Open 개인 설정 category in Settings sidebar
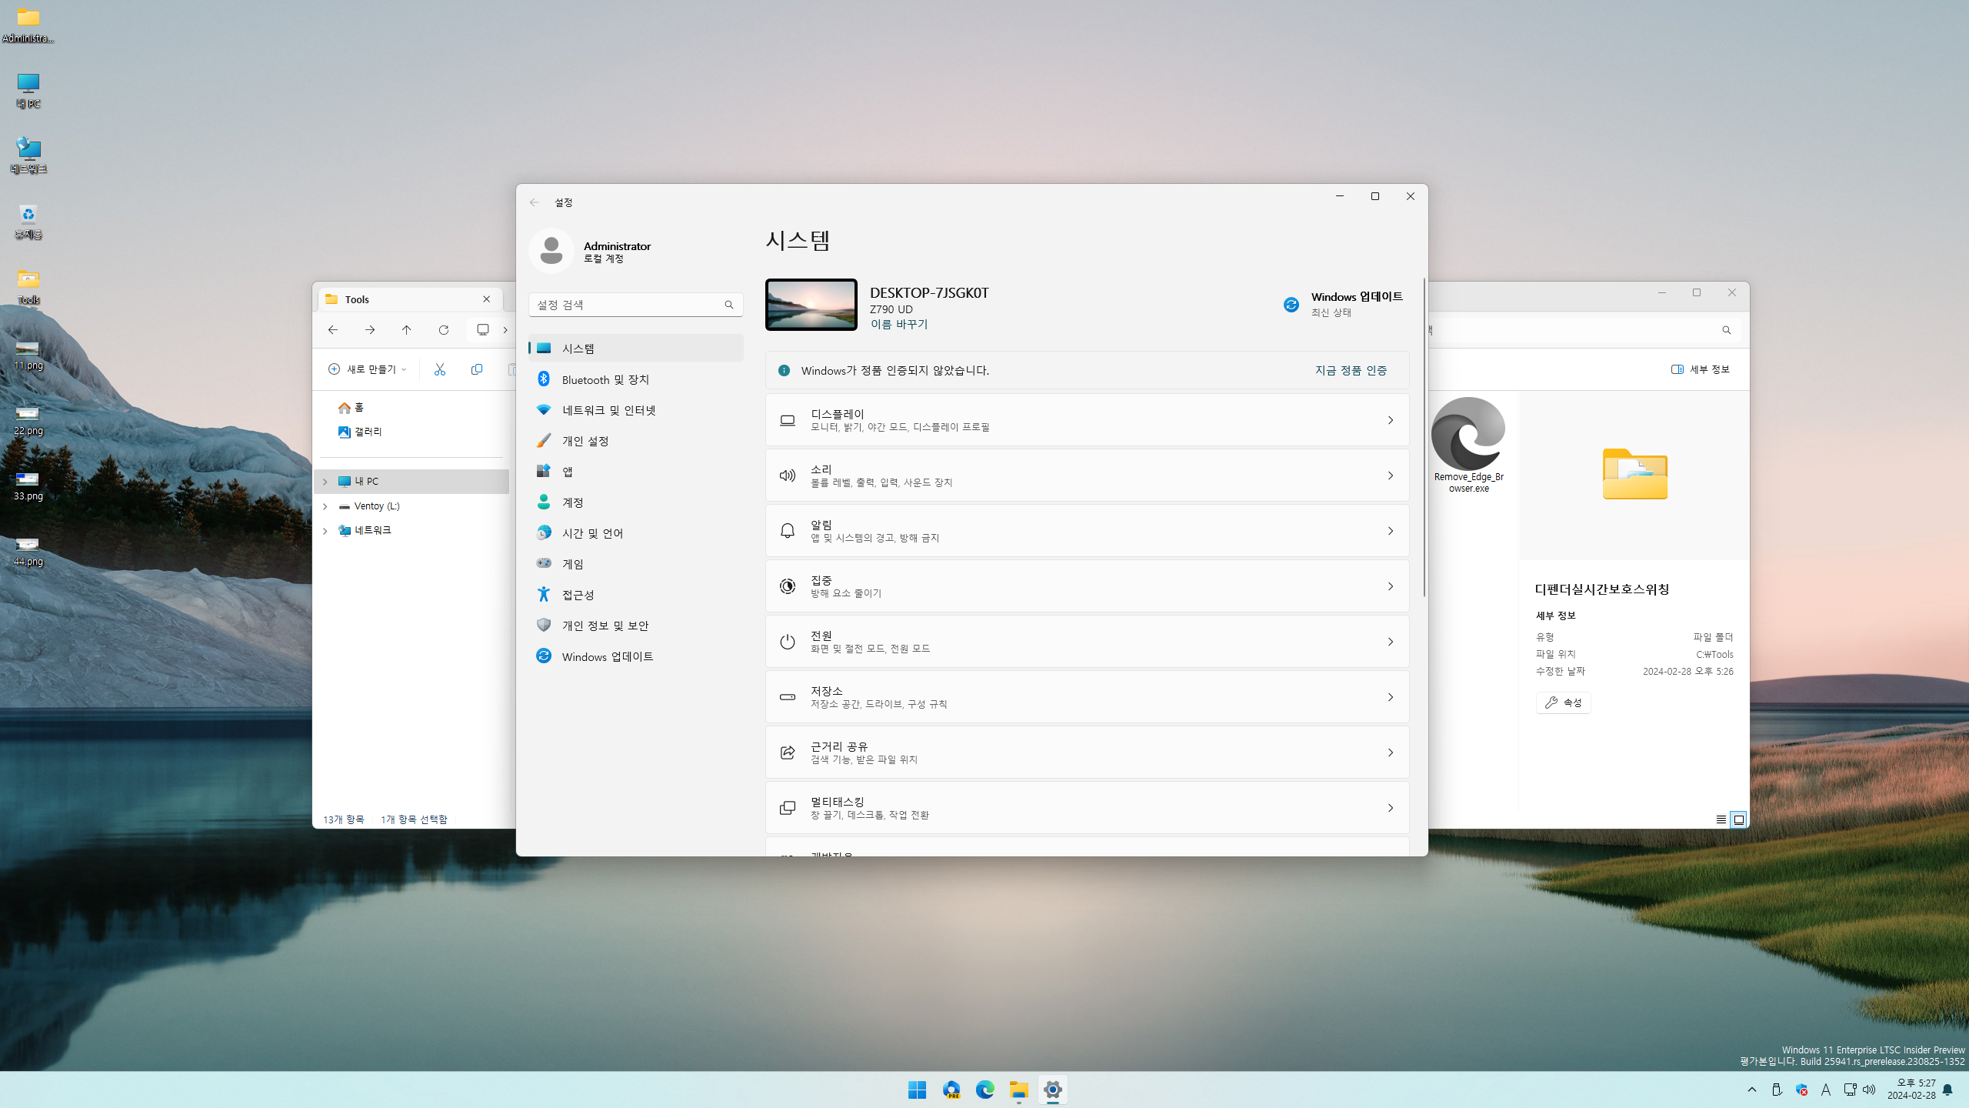This screenshot has width=1969, height=1108. [635, 441]
